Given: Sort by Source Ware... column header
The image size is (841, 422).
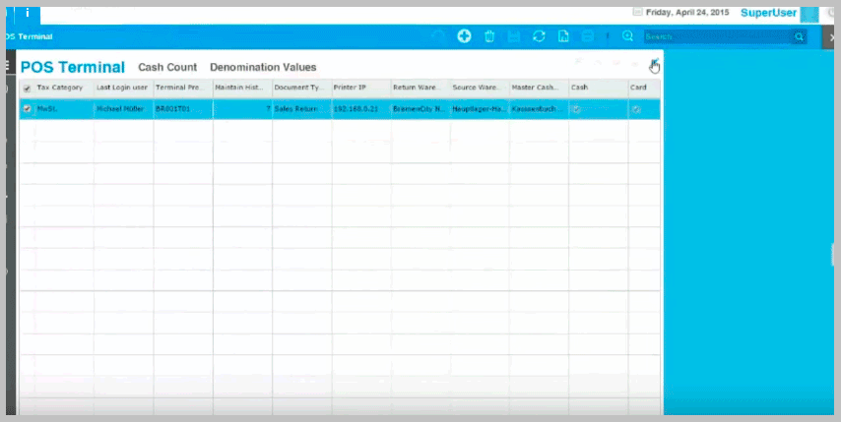Looking at the screenshot, I should point(480,88).
